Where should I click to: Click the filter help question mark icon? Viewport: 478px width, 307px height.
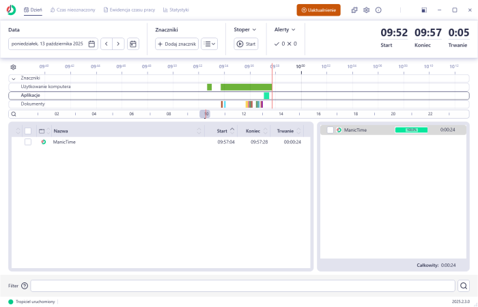point(25,286)
